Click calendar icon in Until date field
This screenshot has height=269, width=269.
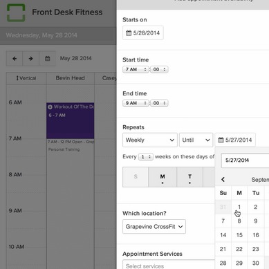(x=221, y=140)
